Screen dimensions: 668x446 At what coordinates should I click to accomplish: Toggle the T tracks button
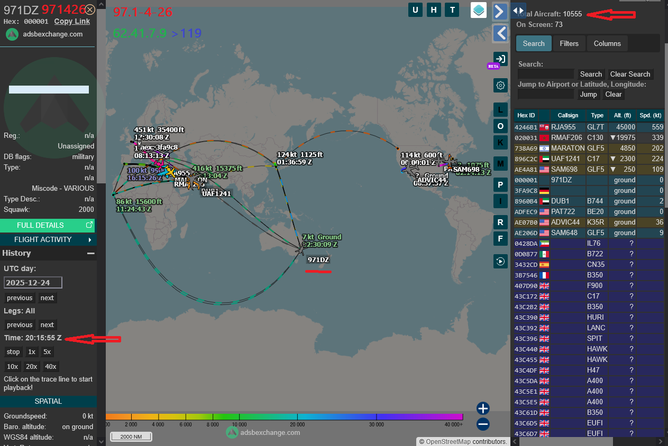tap(452, 10)
